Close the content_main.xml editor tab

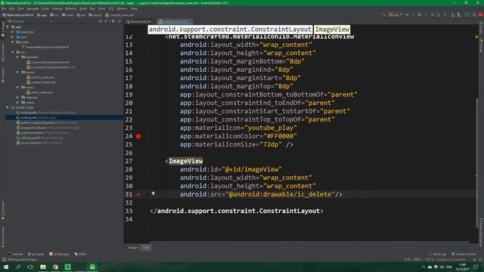point(190,22)
